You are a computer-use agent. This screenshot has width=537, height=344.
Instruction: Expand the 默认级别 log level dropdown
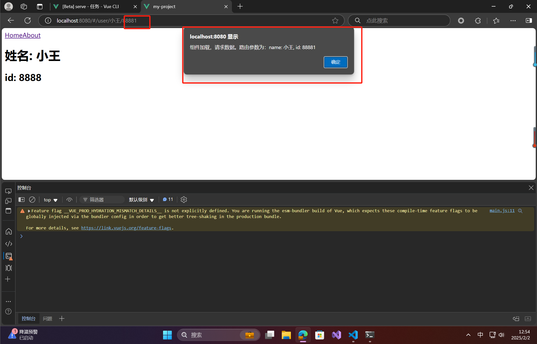pos(141,200)
